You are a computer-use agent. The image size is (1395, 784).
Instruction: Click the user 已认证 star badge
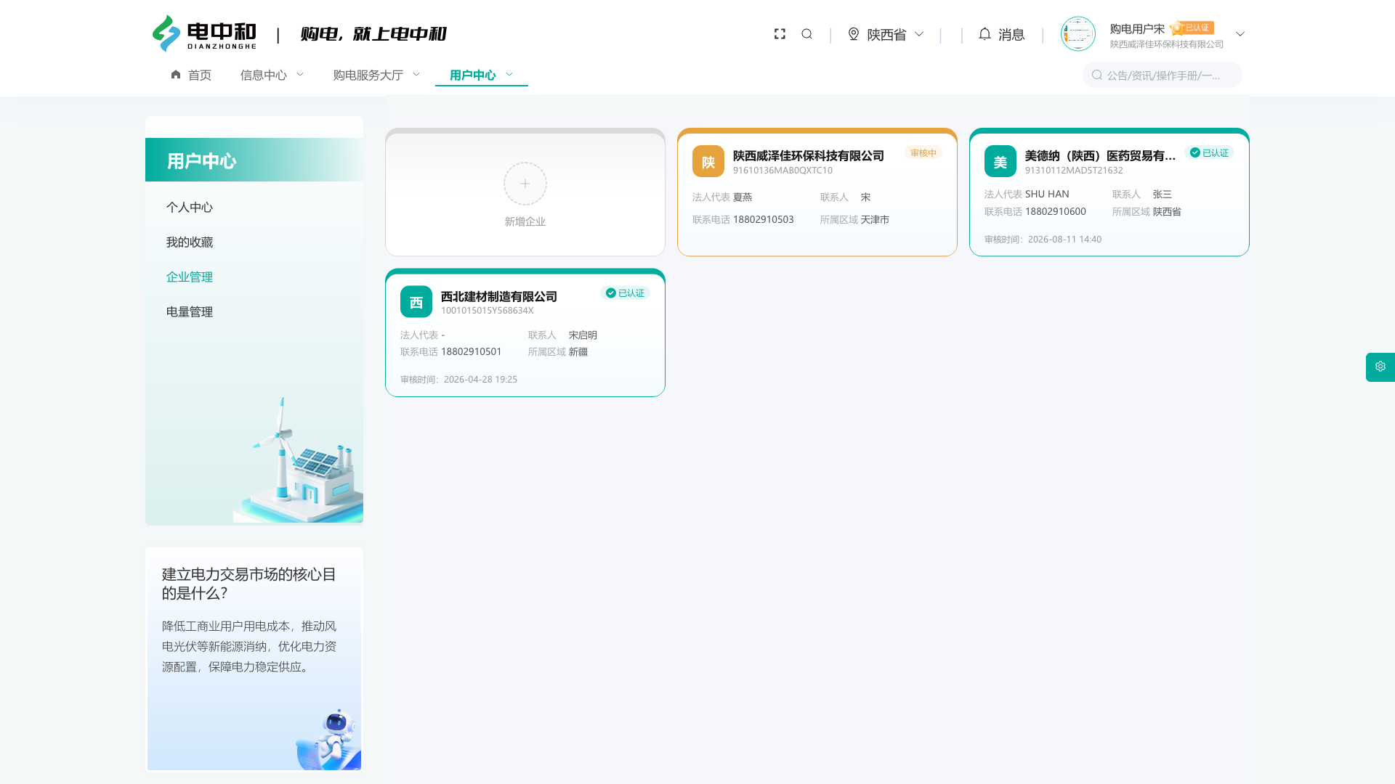point(1192,28)
